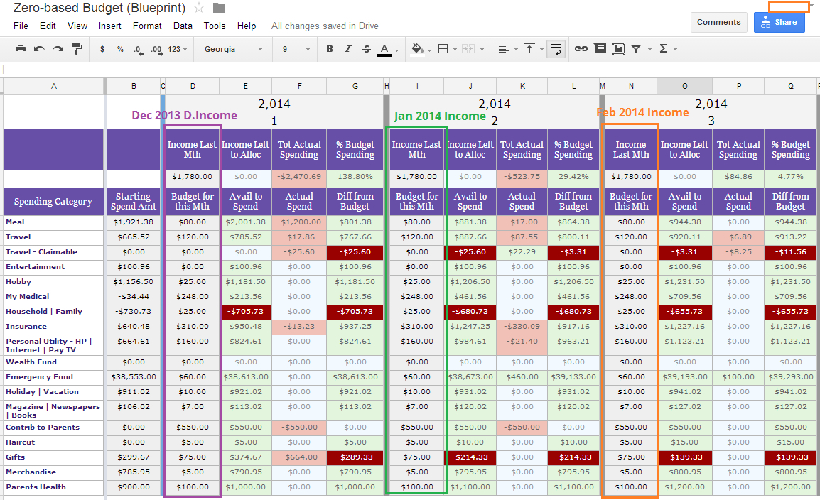Open vertical align options
The height and width of the screenshot is (500, 820).
[529, 49]
